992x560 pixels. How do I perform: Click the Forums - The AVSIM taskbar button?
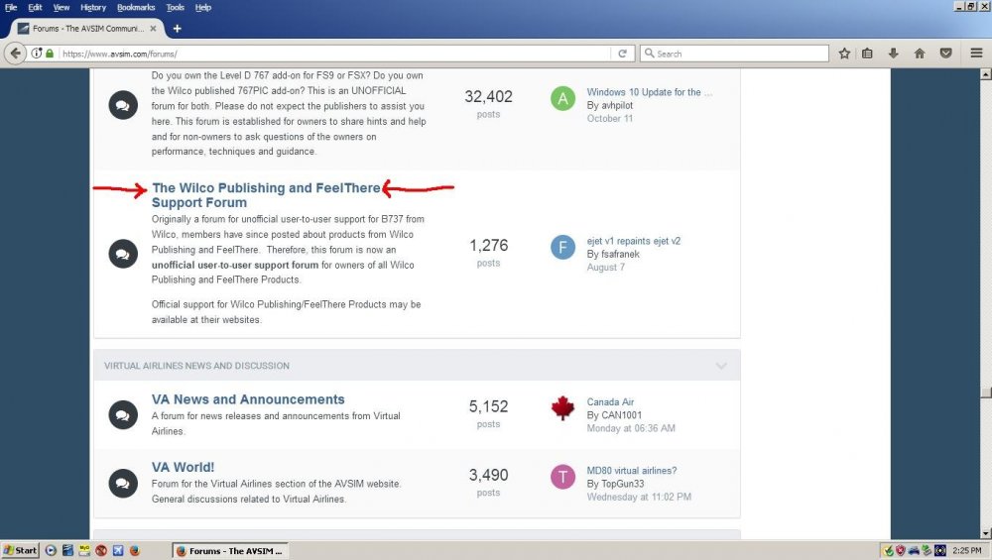(230, 550)
